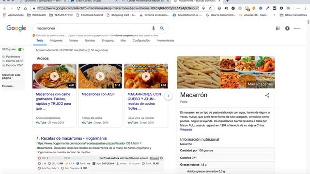The image size is (310, 174).
Task: Click the vertical page scrollbar
Action: [309, 22]
